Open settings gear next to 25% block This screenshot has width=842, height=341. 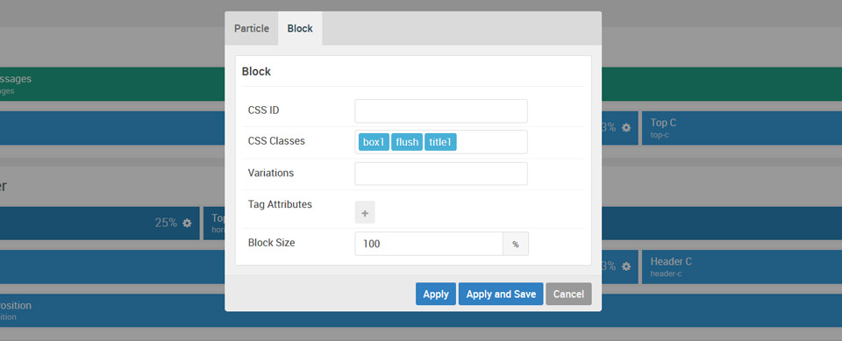click(x=187, y=223)
